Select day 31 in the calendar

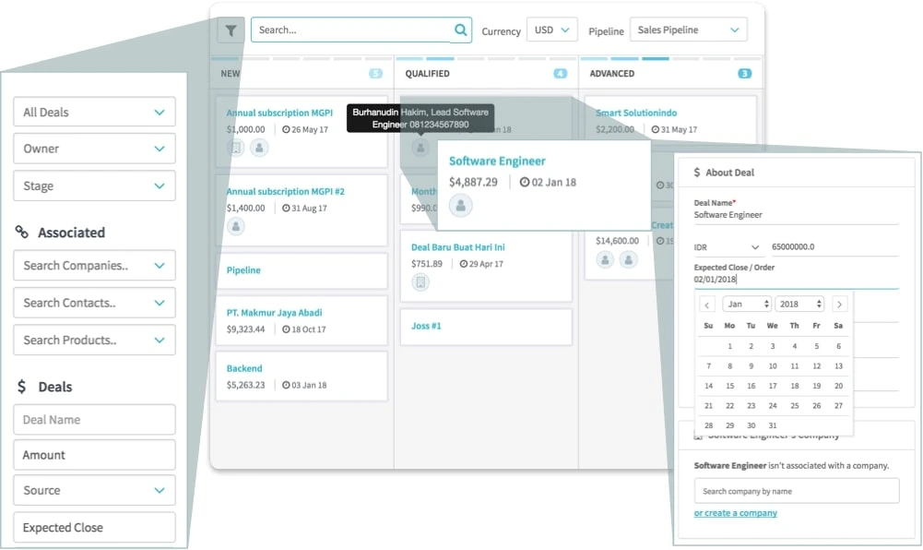pos(773,425)
